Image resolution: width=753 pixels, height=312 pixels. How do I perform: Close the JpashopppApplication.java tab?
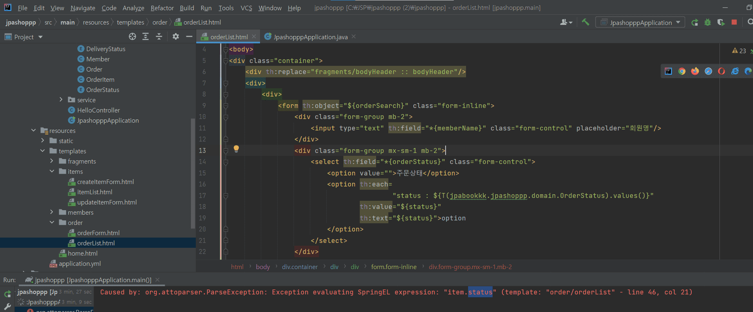click(354, 36)
